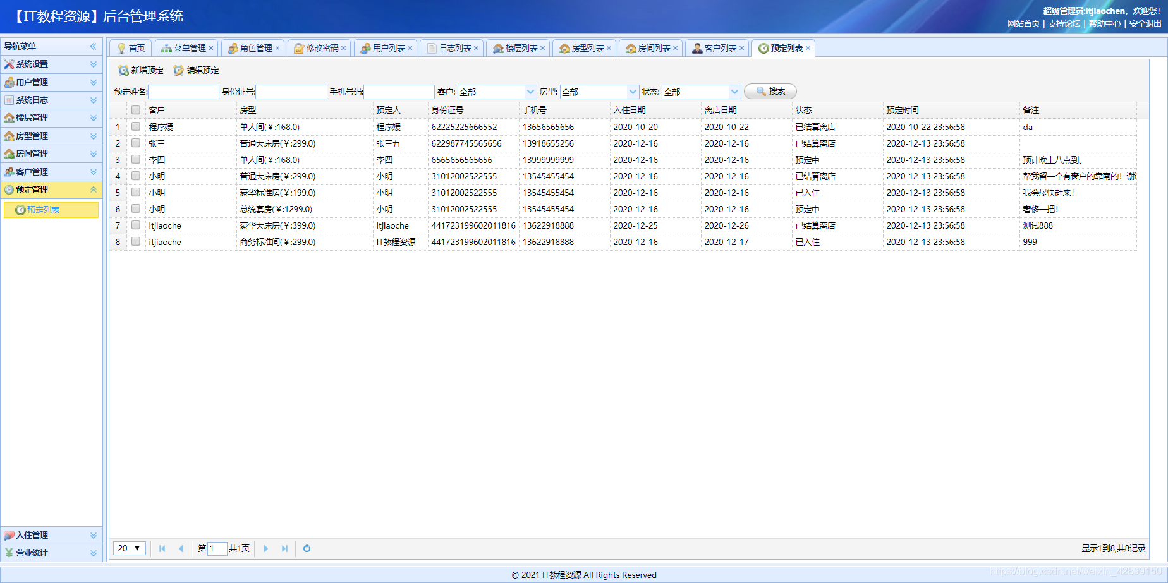Check row 7 itjiaoche 豪华大床房
This screenshot has width=1168, height=583.
click(x=136, y=225)
